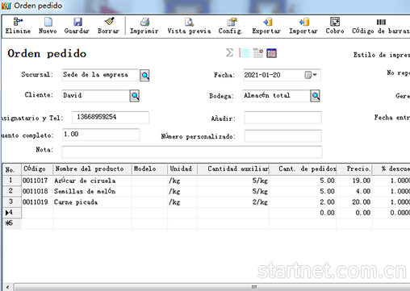Click the Número personalizado field
The width and height of the screenshot is (410, 291).
click(282, 136)
